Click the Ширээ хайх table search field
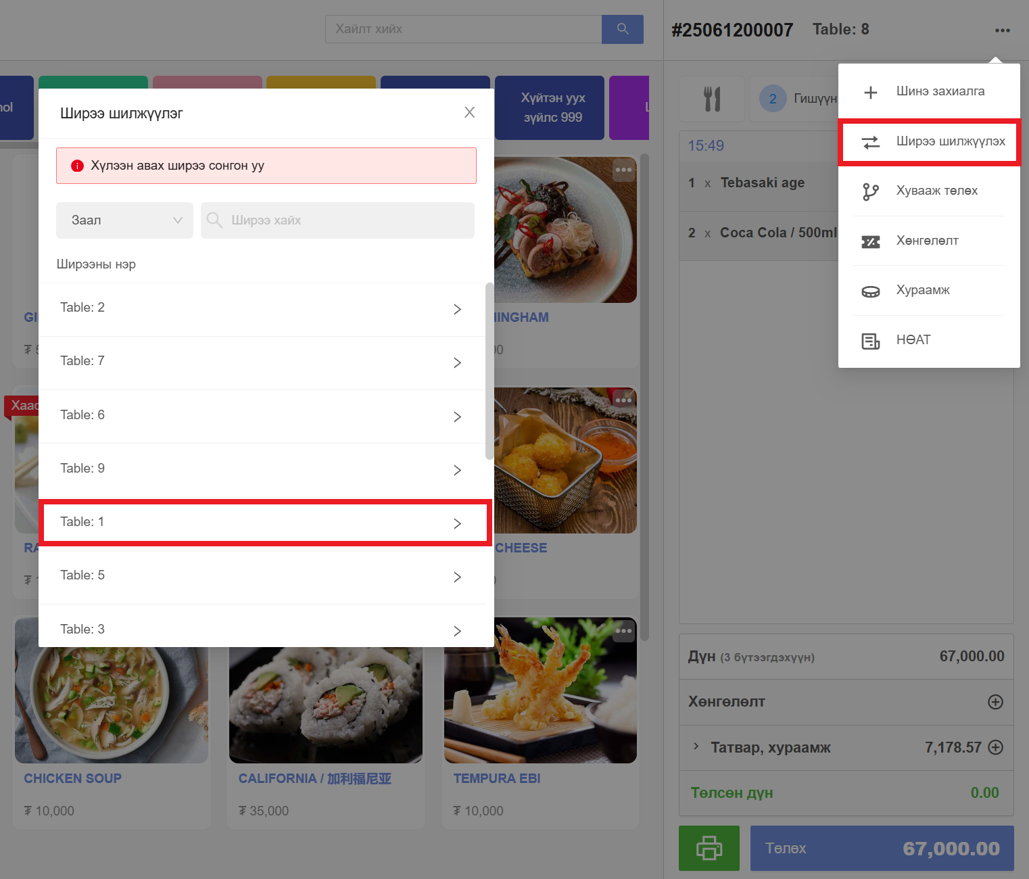The image size is (1029, 879). click(x=338, y=220)
